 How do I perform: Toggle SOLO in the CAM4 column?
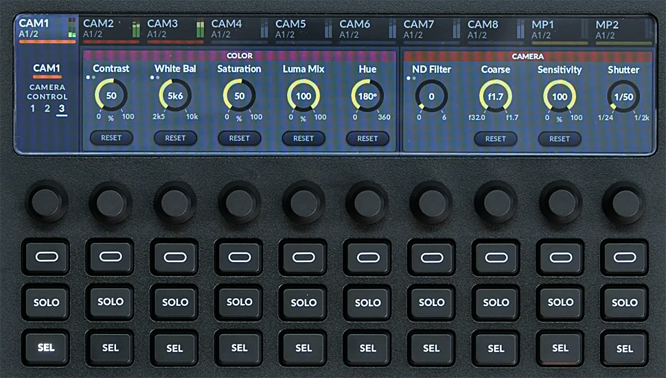(239, 302)
